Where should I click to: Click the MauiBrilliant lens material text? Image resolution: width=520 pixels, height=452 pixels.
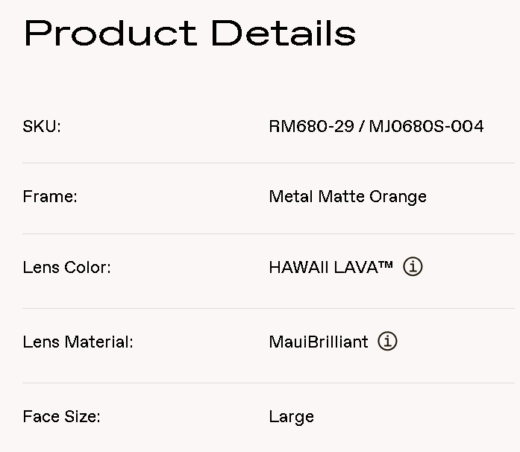(319, 342)
